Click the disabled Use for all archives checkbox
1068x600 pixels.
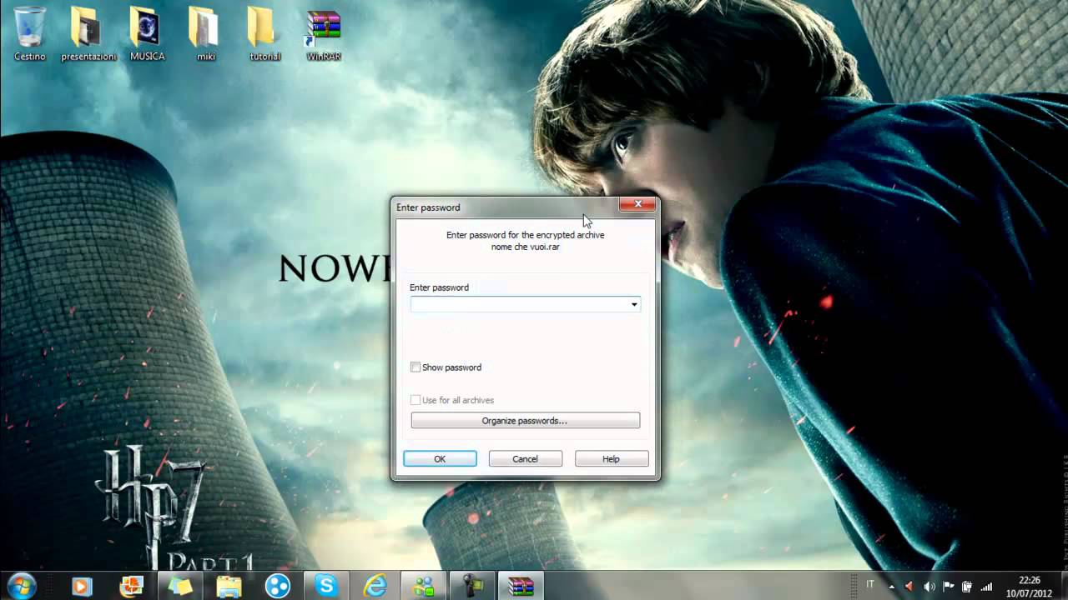click(x=416, y=400)
